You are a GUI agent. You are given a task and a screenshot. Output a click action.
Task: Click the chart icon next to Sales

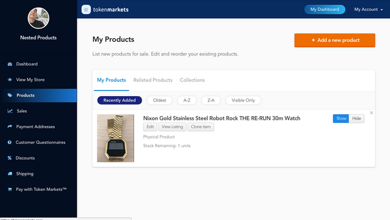10,111
